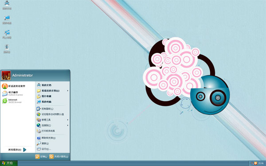Click the round dark system tray icon

[x=252, y=163]
